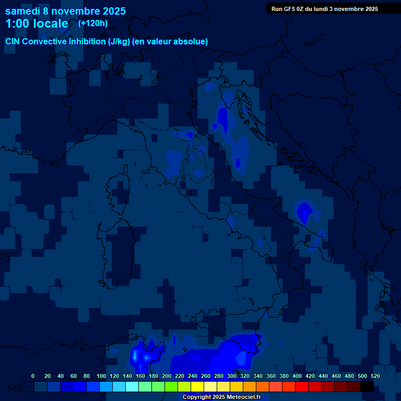Select the first dark swatch at legend start
Image resolution: width=401 pixels, height=401 pixels.
click(x=28, y=387)
